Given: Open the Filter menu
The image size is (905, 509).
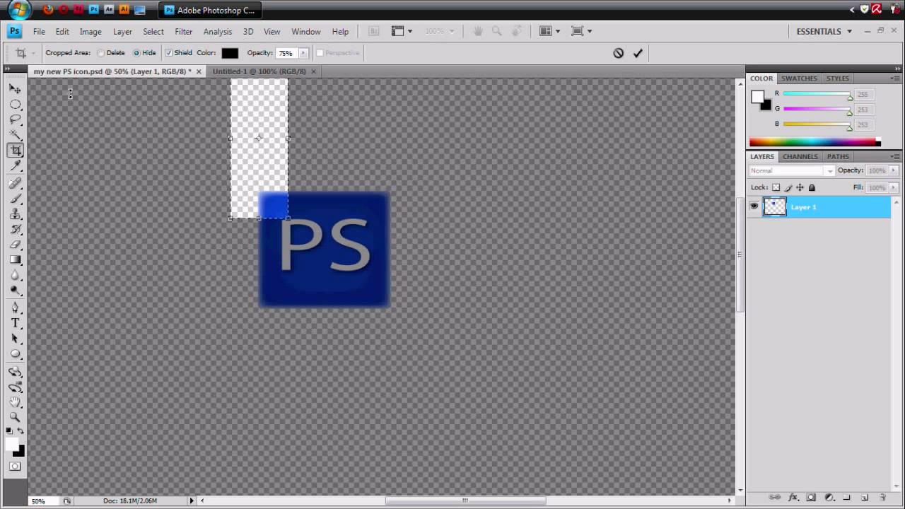Looking at the screenshot, I should coord(183,31).
